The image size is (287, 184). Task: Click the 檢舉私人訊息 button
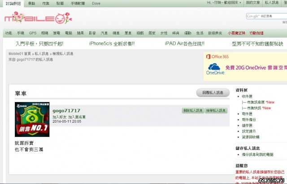pos(216,111)
